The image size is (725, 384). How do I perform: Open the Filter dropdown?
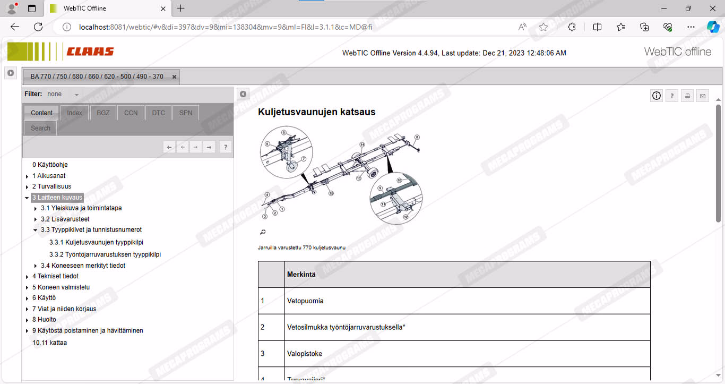(x=76, y=95)
